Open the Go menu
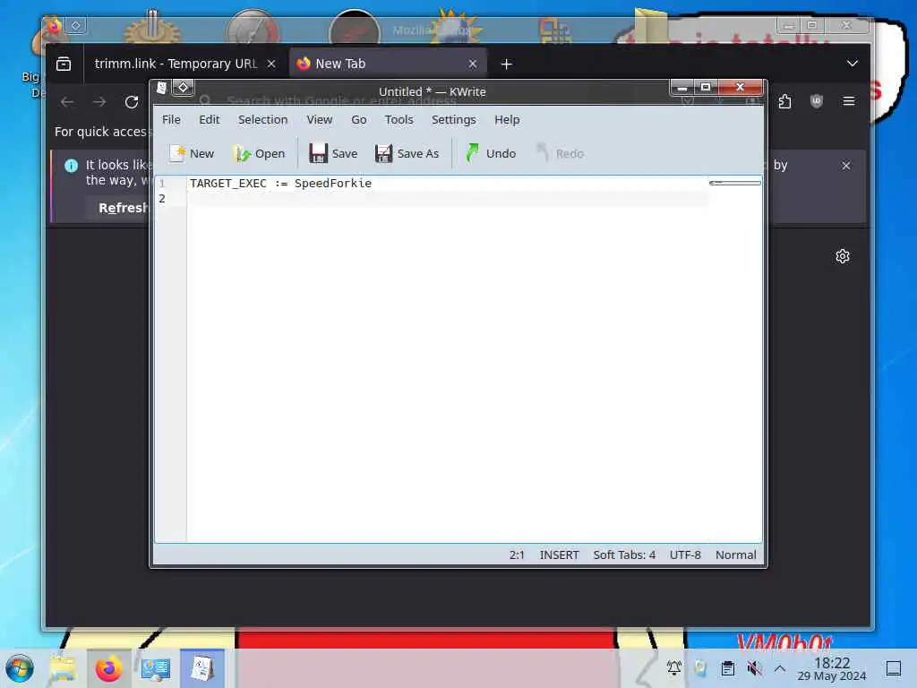The width and height of the screenshot is (917, 688). (358, 119)
